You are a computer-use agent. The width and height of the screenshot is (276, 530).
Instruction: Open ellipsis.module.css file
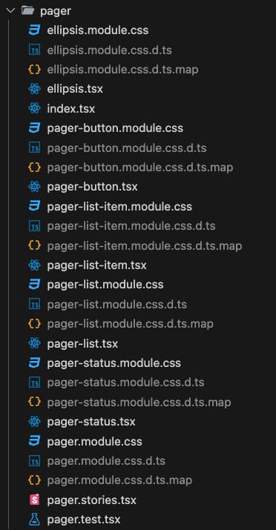tap(98, 30)
